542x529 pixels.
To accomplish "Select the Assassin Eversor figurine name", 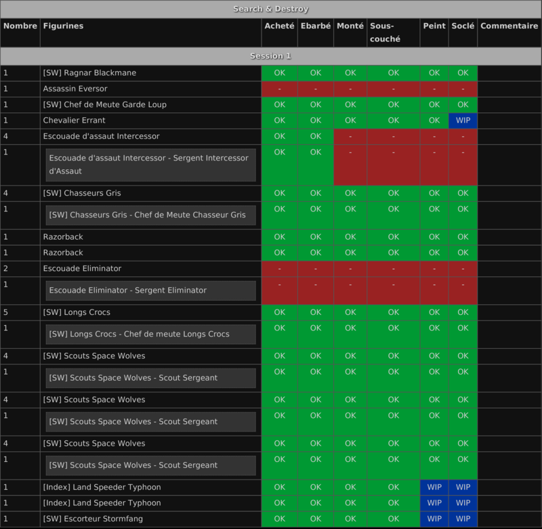I will tap(75, 89).
